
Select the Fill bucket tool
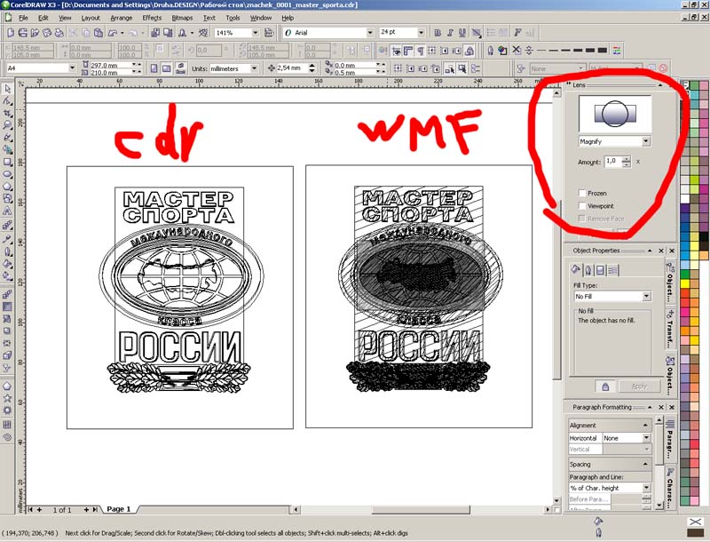7,264
